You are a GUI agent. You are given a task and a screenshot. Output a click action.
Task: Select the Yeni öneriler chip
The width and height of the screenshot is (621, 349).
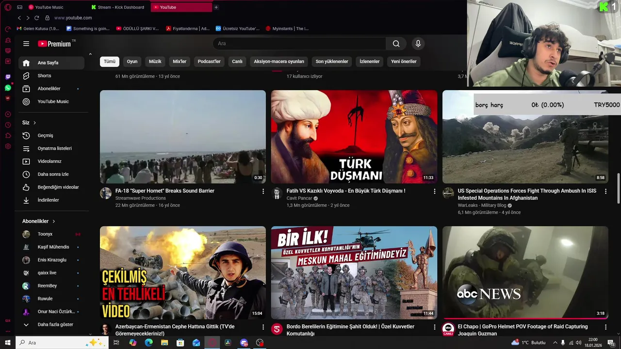pyautogui.click(x=404, y=62)
